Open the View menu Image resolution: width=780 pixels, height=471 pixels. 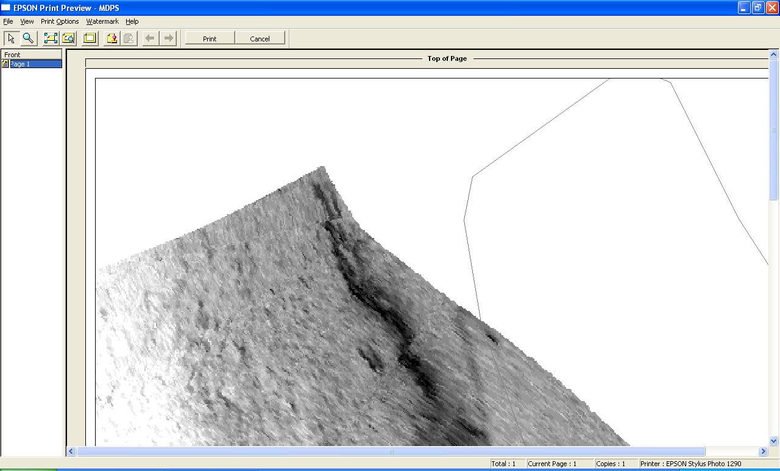coord(27,21)
